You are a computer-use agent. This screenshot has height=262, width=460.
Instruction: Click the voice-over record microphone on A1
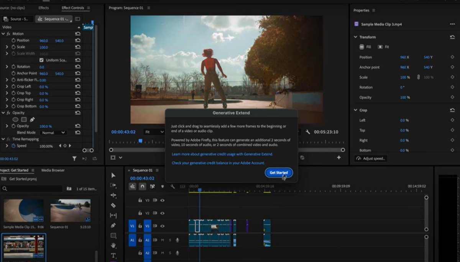pyautogui.click(x=177, y=240)
